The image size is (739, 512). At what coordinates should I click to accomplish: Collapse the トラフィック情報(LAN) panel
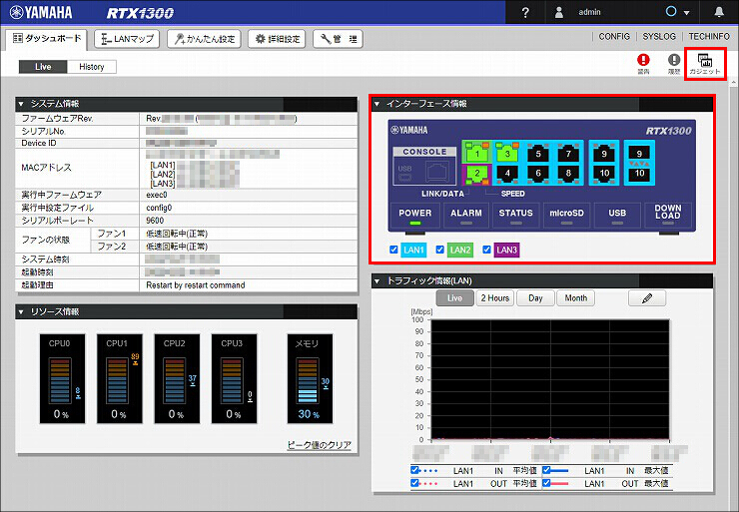376,281
